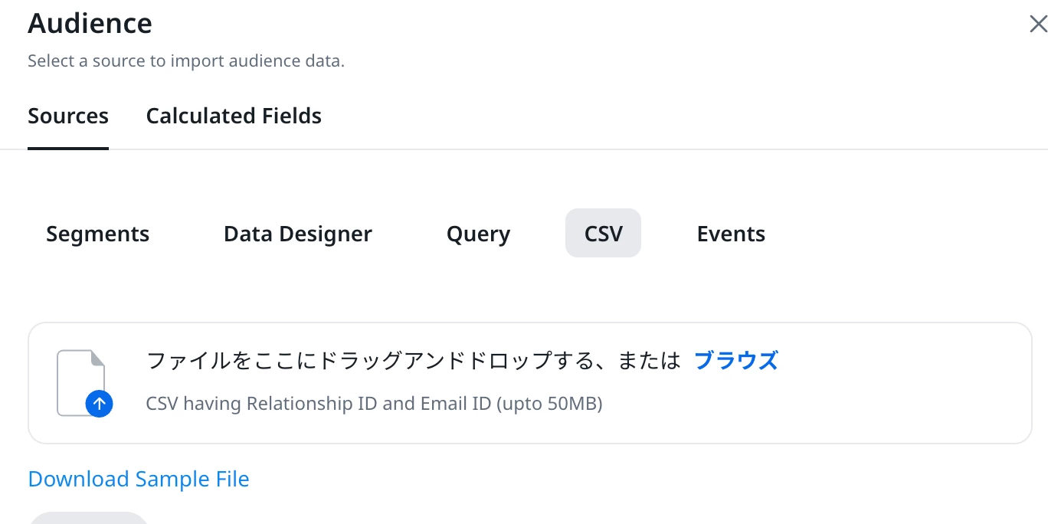1048x524 pixels.
Task: Choose the Data Designer source option
Action: coord(297,234)
